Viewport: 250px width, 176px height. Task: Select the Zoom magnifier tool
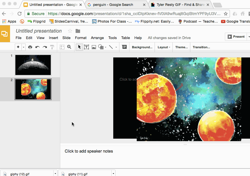tap(69, 47)
